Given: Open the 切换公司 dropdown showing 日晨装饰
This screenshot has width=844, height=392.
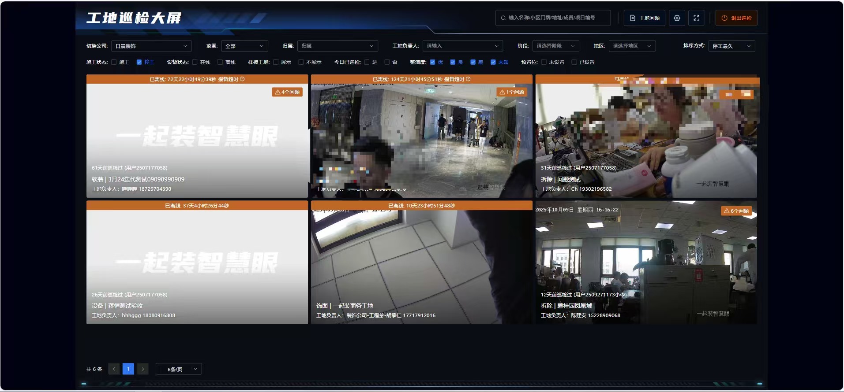Looking at the screenshot, I should (151, 46).
